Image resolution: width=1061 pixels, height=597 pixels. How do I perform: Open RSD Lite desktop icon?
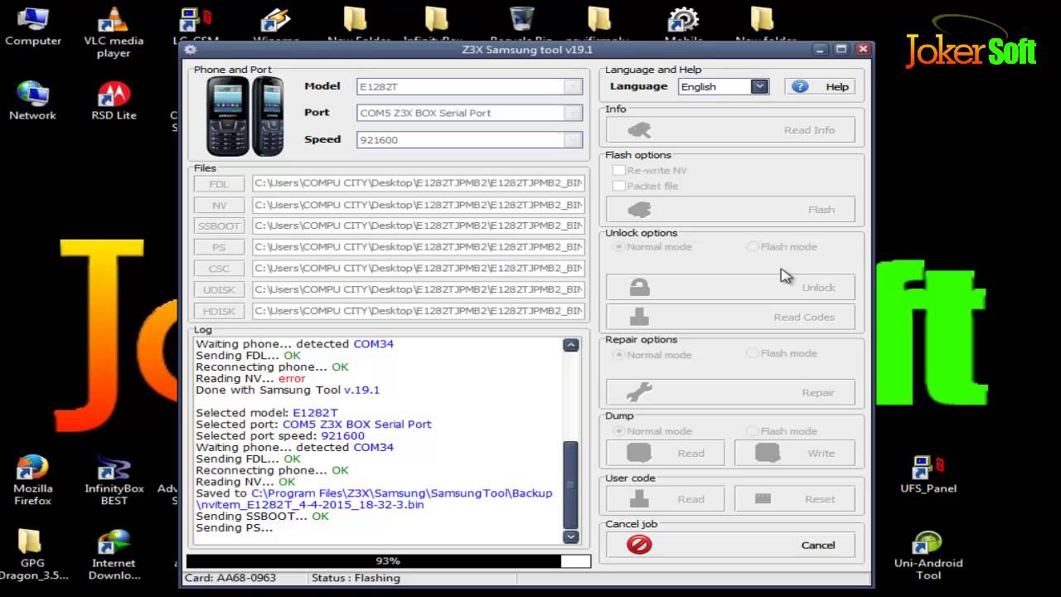[114, 101]
